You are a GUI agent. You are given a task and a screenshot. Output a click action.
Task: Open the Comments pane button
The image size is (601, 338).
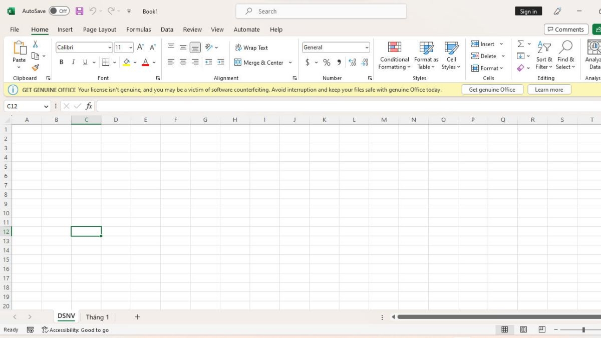click(566, 30)
